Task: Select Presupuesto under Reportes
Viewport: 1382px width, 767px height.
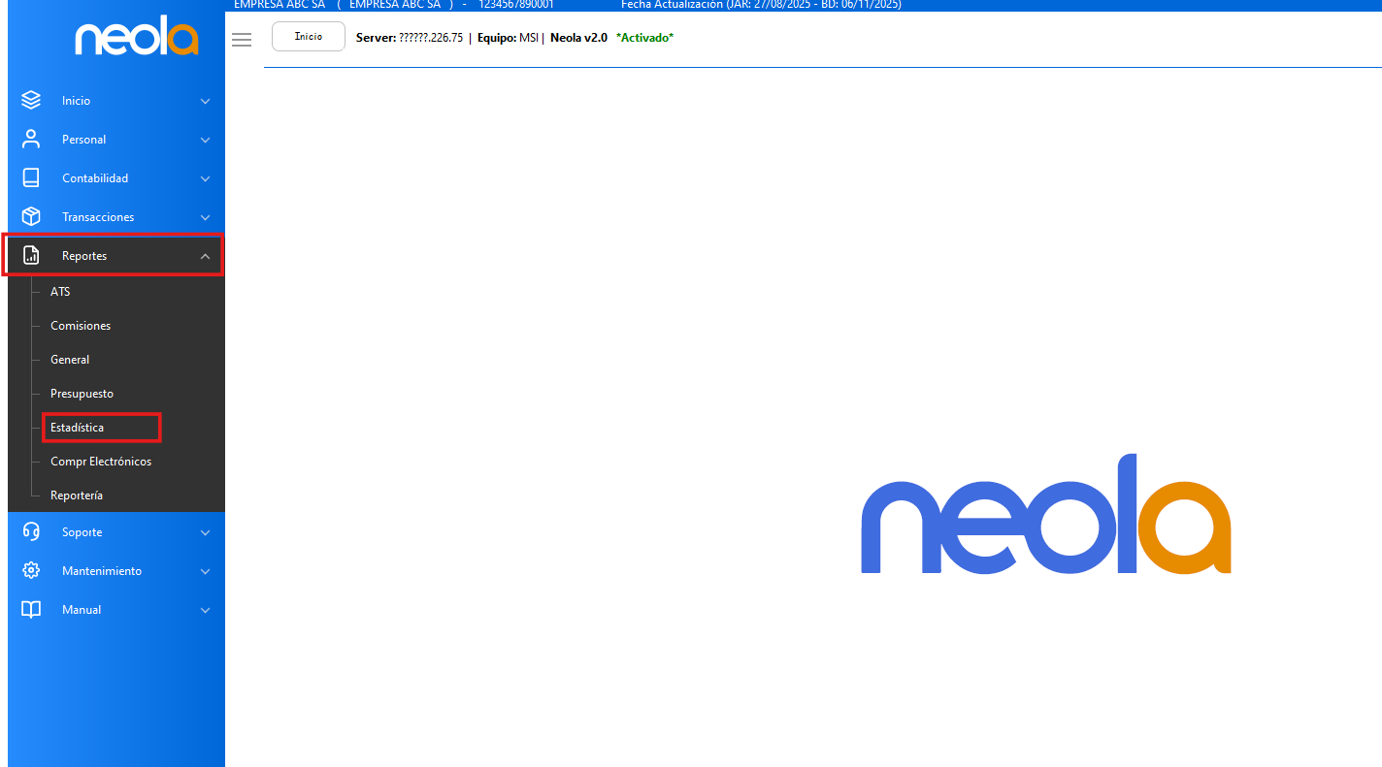Action: pyautogui.click(x=82, y=394)
